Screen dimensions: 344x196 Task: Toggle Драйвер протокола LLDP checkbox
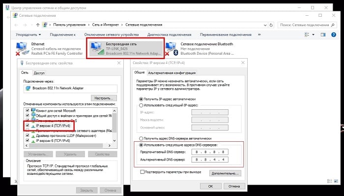(28, 135)
